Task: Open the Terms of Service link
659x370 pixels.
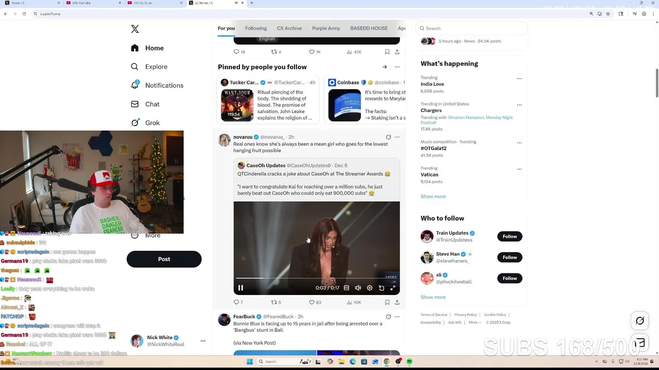Action: pyautogui.click(x=434, y=314)
